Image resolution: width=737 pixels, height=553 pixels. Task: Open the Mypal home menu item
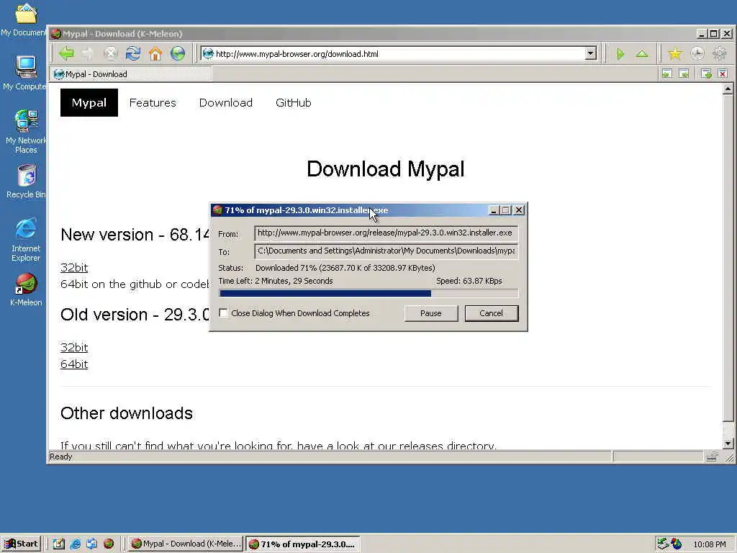(89, 102)
